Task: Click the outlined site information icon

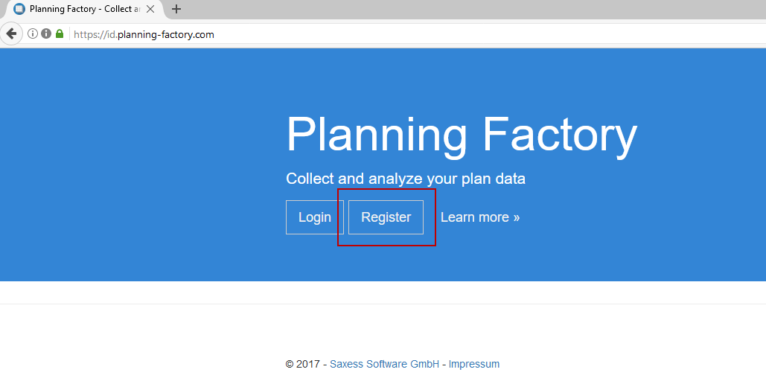Action: click(33, 33)
